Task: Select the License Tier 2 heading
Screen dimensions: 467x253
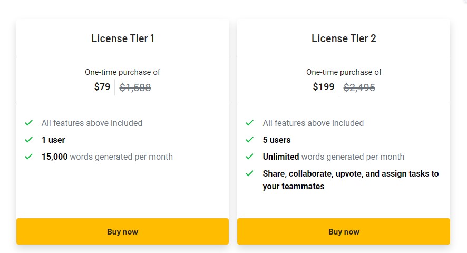Action: [344, 38]
